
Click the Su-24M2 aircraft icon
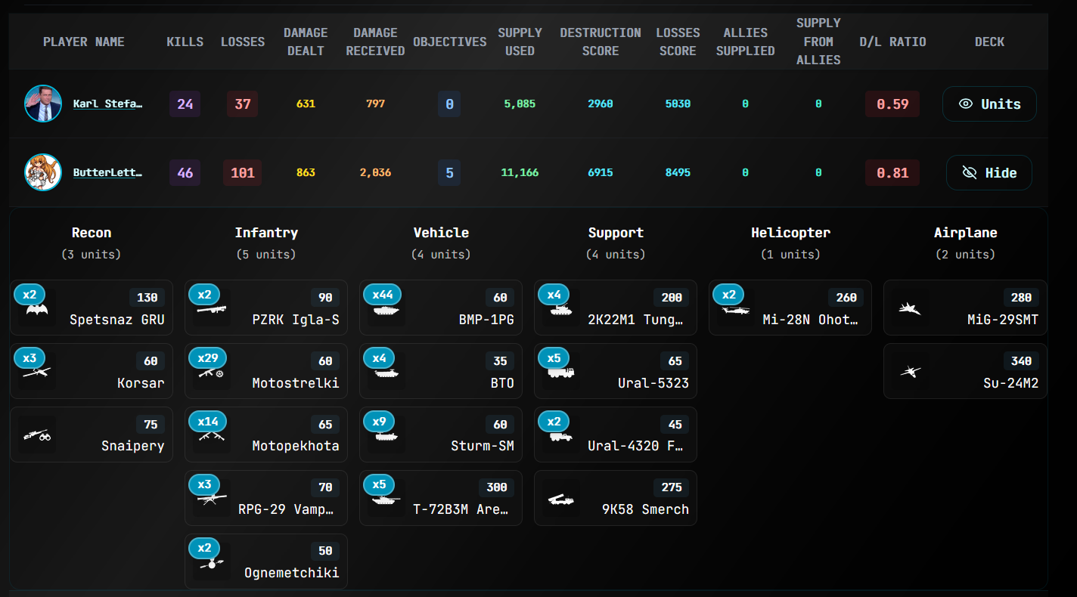[x=910, y=372]
